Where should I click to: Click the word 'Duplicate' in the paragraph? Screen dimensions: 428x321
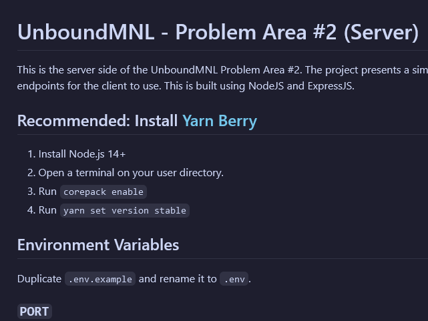point(39,278)
